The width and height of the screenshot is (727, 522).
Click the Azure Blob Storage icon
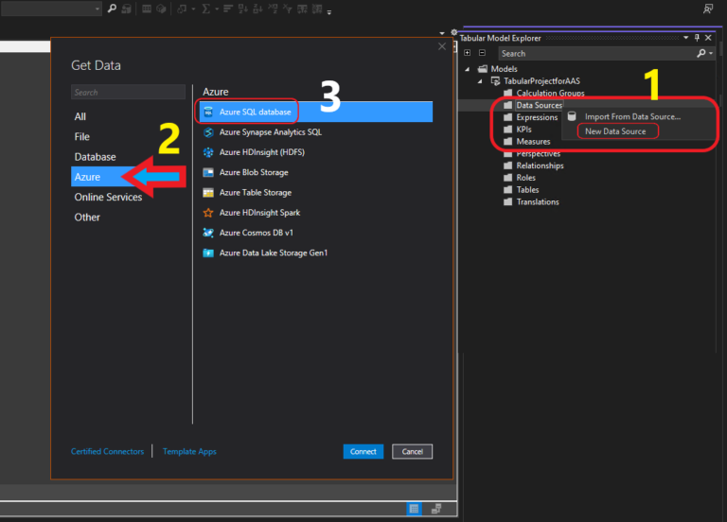[208, 172]
